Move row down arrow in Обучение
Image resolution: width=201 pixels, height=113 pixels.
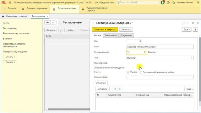[x=120, y=89]
